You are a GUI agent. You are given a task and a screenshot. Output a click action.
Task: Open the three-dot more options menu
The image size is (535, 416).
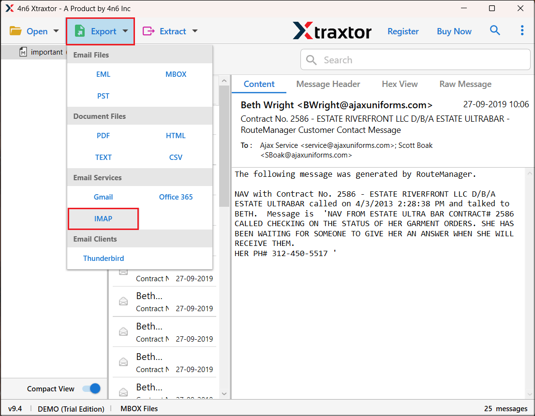pyautogui.click(x=522, y=31)
